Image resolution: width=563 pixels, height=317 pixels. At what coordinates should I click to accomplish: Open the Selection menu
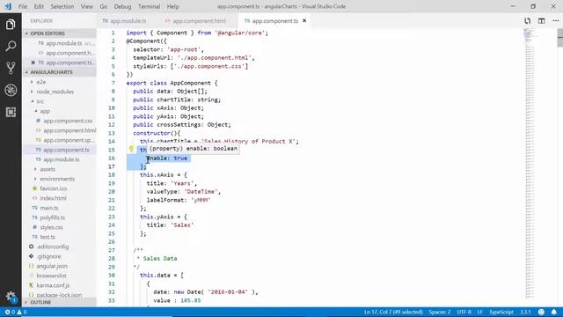pos(62,6)
